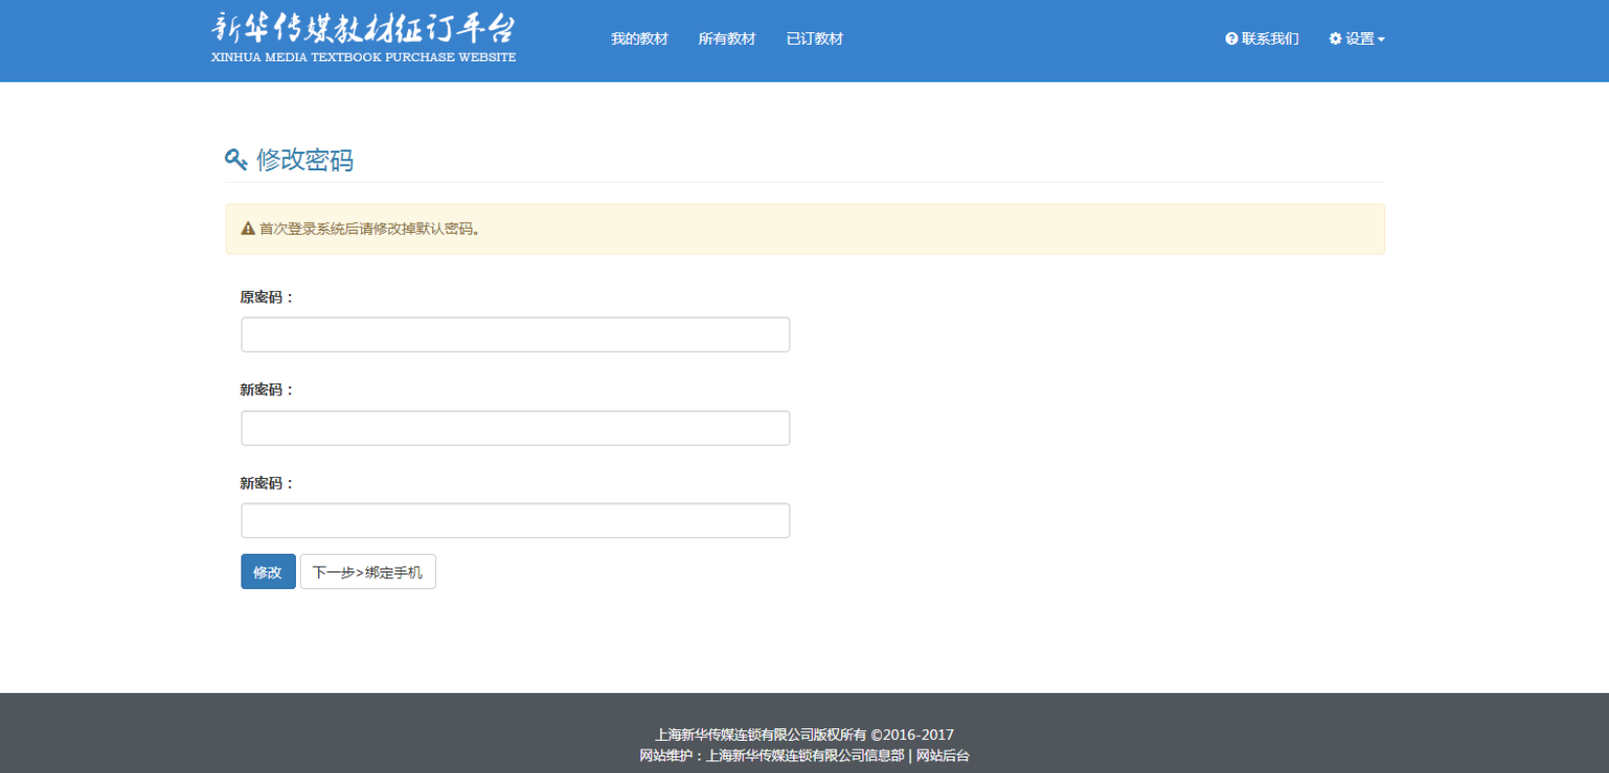Click the 下一步>绑定手机 button

tap(367, 572)
